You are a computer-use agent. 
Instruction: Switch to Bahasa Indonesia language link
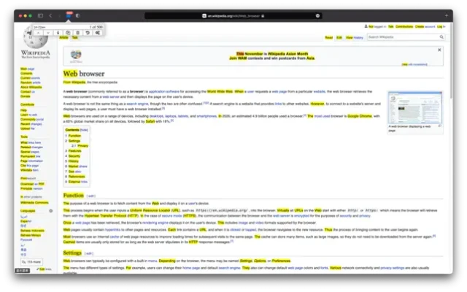pyautogui.click(x=32, y=231)
